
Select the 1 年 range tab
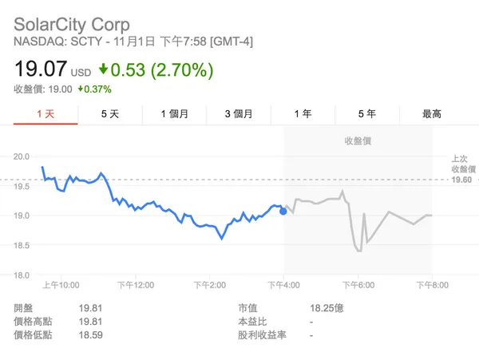tap(303, 114)
